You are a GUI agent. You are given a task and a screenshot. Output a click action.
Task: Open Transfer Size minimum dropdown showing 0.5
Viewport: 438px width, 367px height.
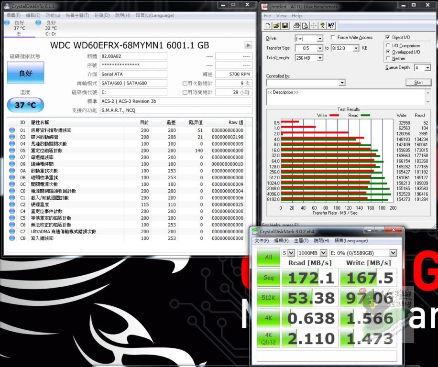[320, 48]
